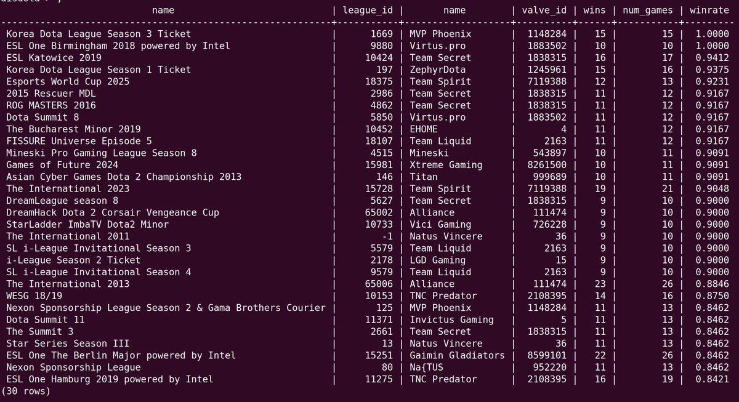The height and width of the screenshot is (402, 739).
Task: Click the wins column header
Action: click(x=594, y=10)
